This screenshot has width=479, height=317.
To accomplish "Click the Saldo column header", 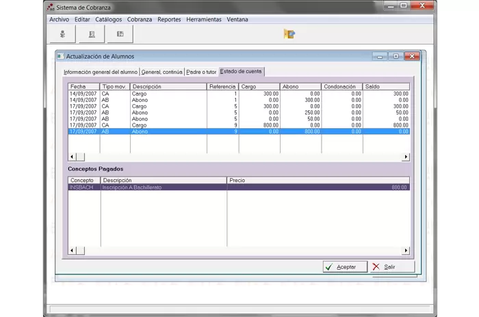I will tap(385, 87).
